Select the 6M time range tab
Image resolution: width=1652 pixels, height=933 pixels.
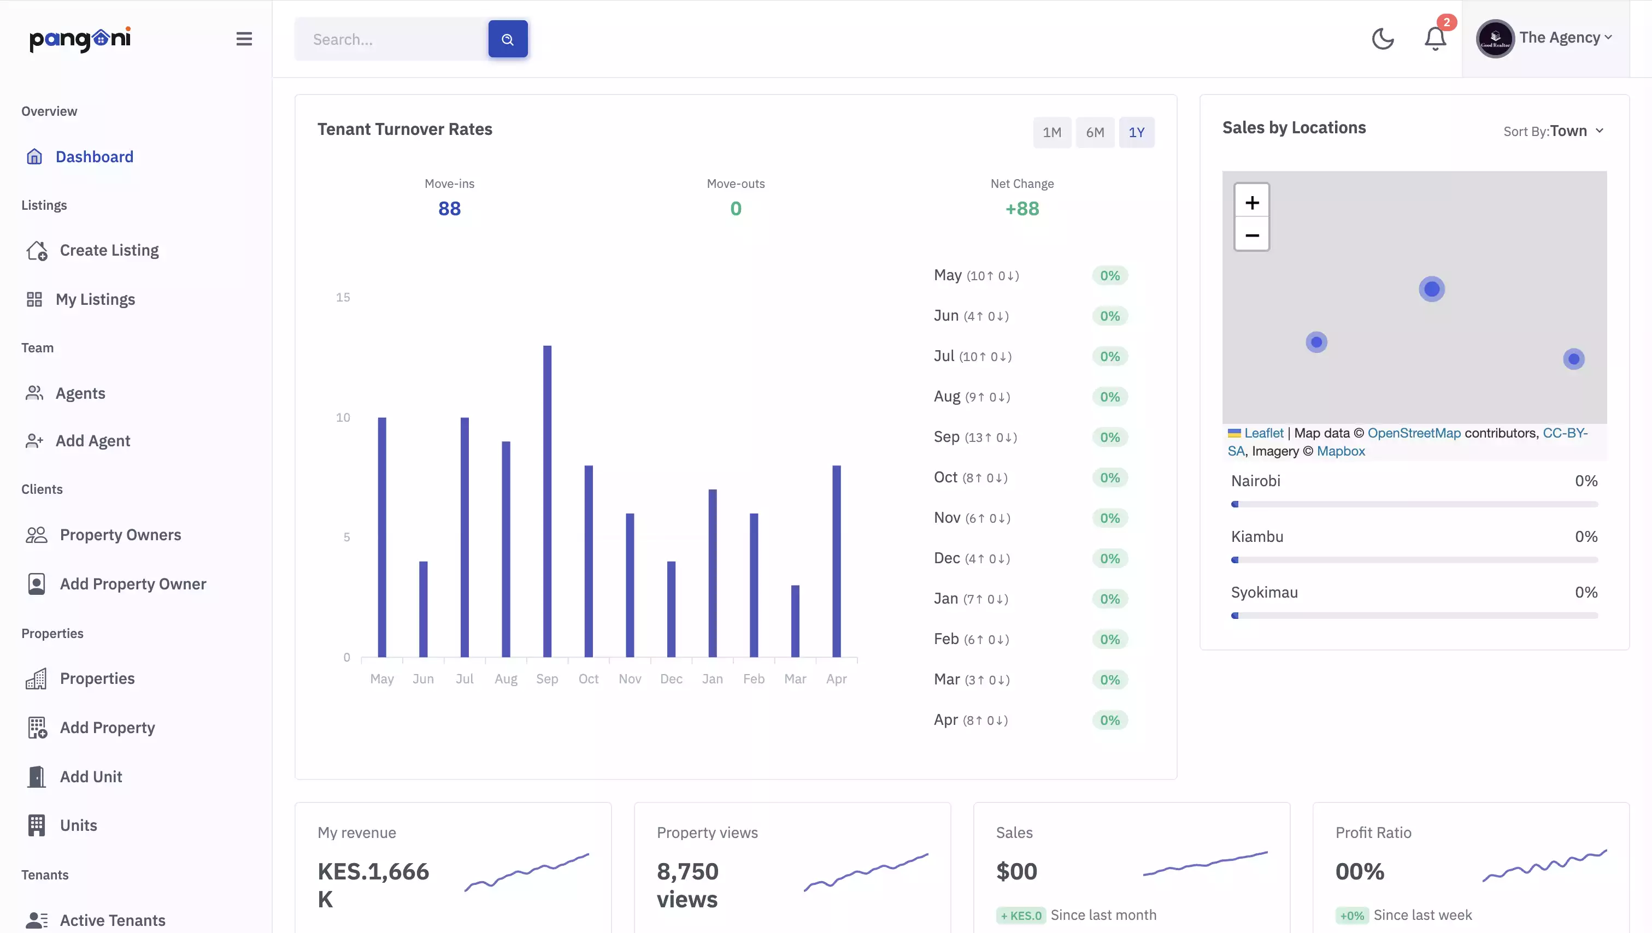point(1095,132)
